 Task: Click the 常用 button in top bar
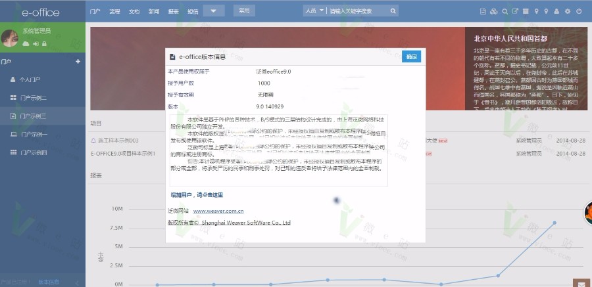coord(244,11)
